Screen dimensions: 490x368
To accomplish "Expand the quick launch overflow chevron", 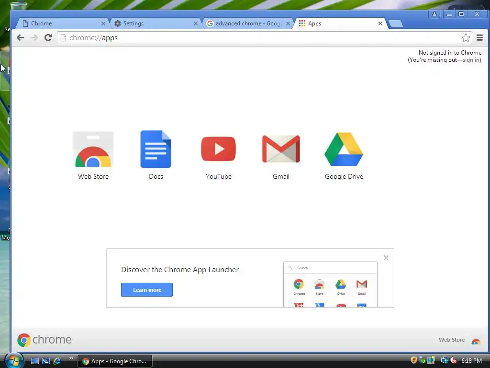I will pos(71,358).
